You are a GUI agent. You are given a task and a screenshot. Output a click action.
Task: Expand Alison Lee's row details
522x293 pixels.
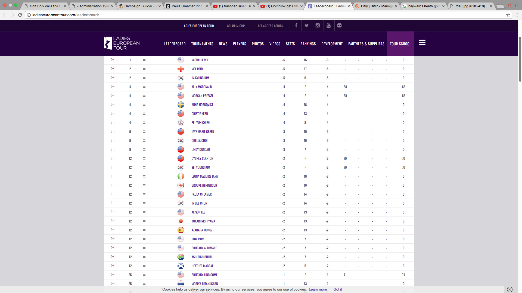pos(113,212)
